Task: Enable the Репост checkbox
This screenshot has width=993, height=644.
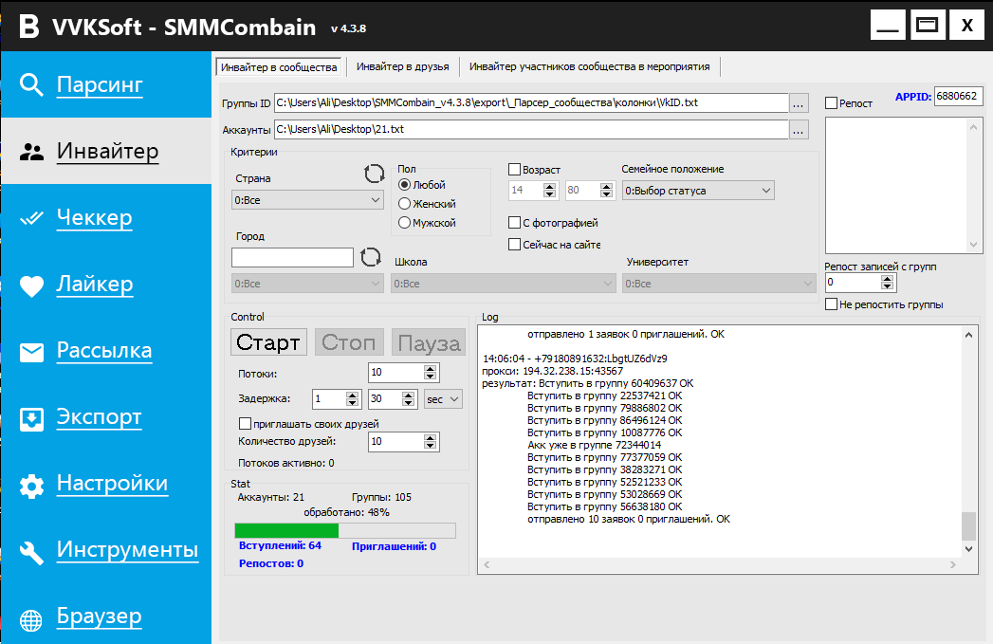Action: point(831,103)
